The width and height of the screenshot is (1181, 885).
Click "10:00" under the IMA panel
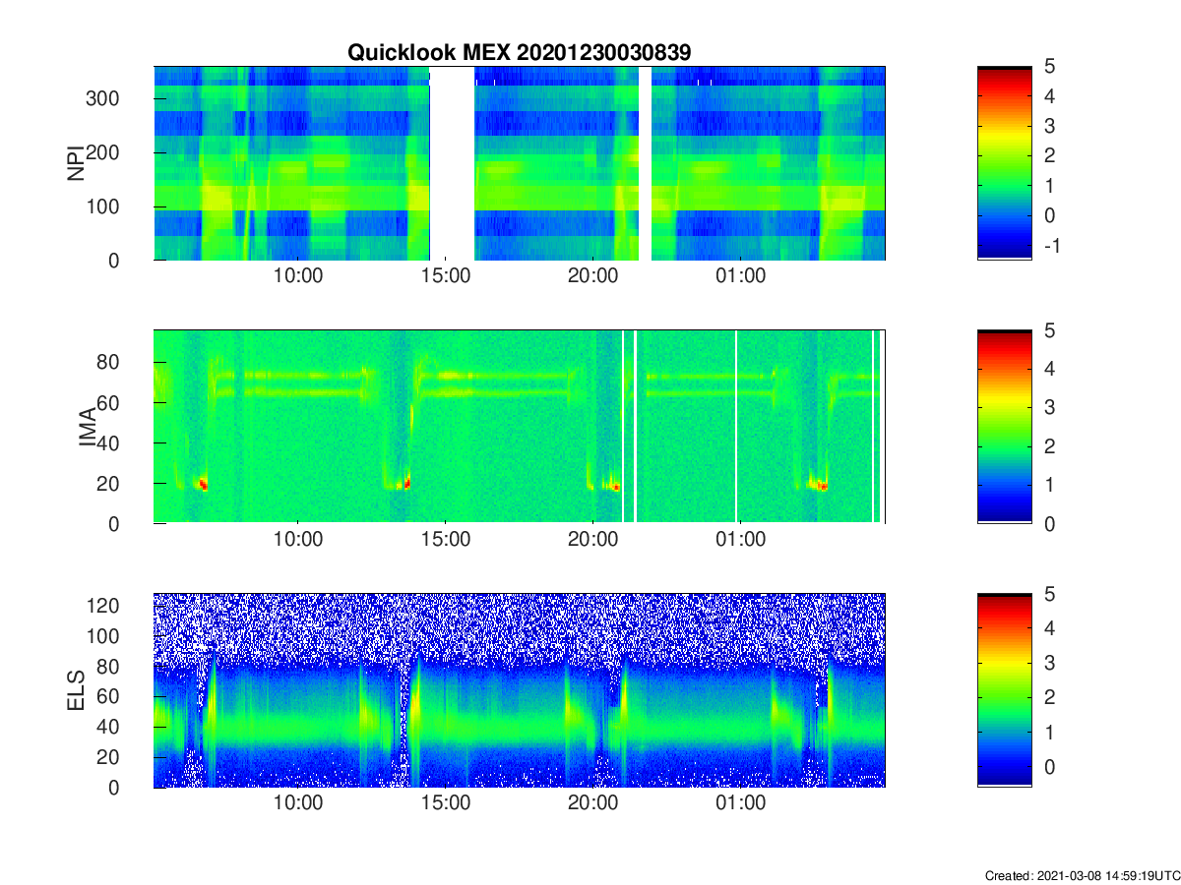point(298,542)
